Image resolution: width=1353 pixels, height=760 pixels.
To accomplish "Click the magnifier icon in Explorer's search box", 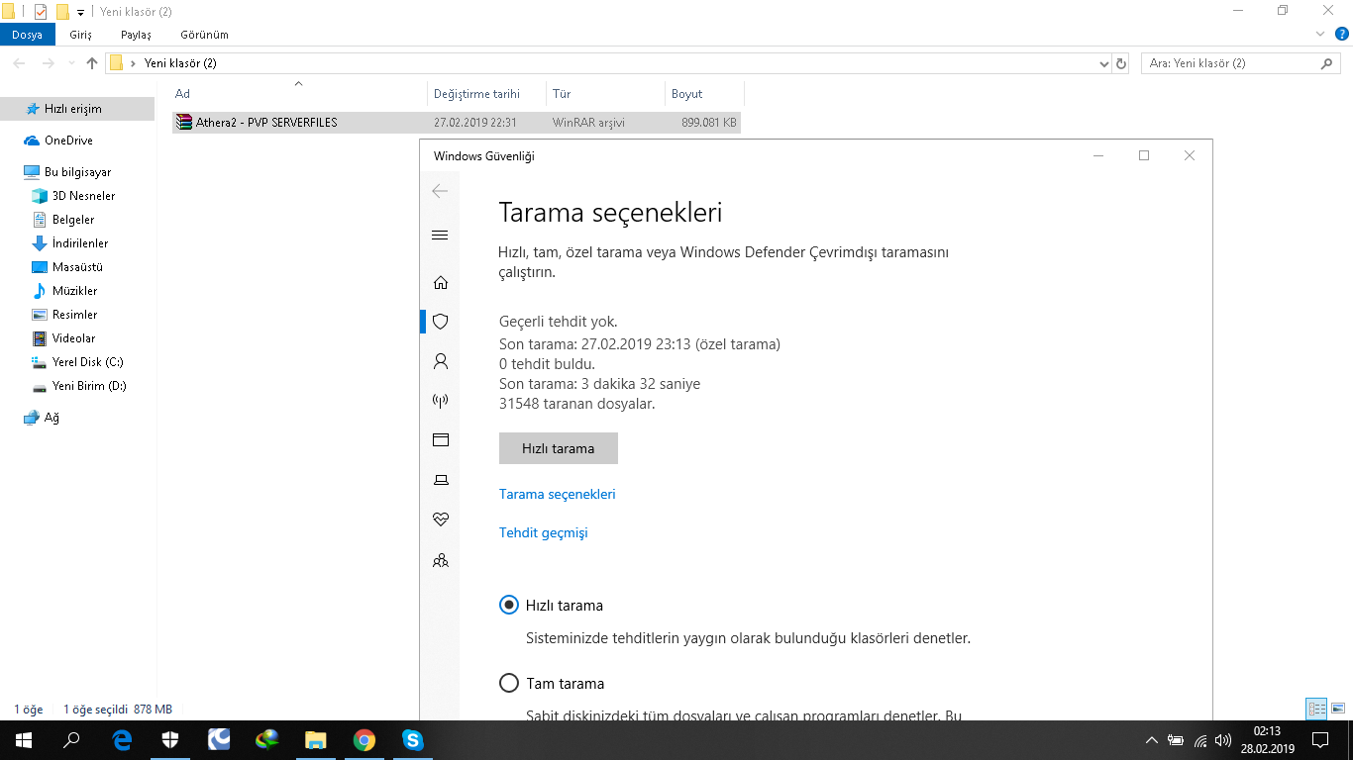I will pos(1327,63).
